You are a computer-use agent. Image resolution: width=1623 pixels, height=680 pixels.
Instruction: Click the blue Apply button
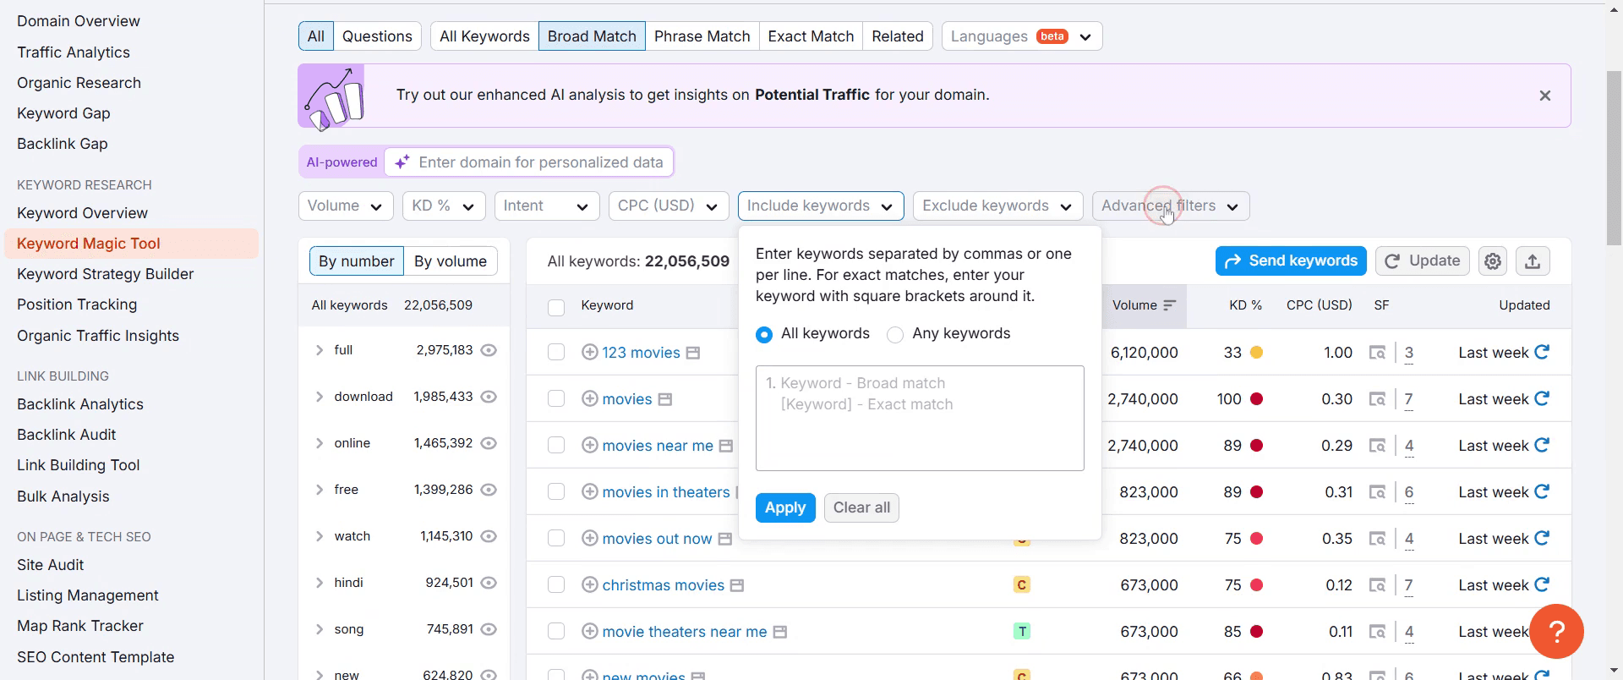pos(785,507)
